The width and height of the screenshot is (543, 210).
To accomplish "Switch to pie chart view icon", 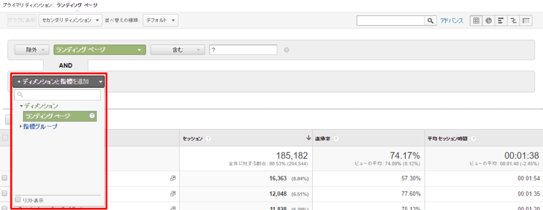I will click(x=488, y=21).
